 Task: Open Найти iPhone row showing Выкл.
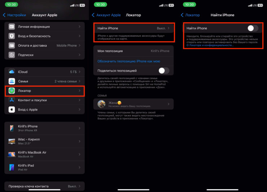click(133, 28)
